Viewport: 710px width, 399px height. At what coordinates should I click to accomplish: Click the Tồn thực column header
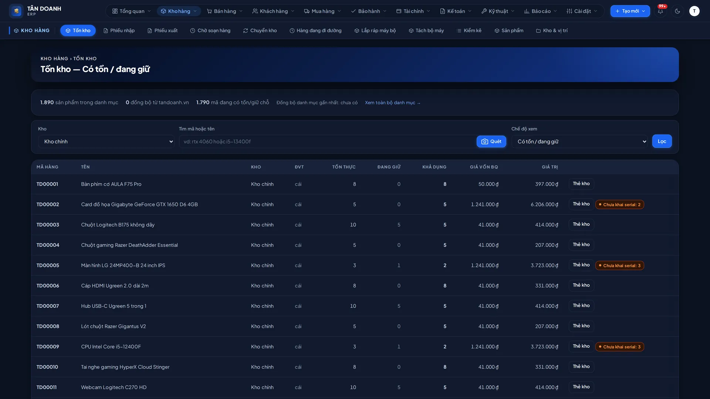(x=344, y=167)
